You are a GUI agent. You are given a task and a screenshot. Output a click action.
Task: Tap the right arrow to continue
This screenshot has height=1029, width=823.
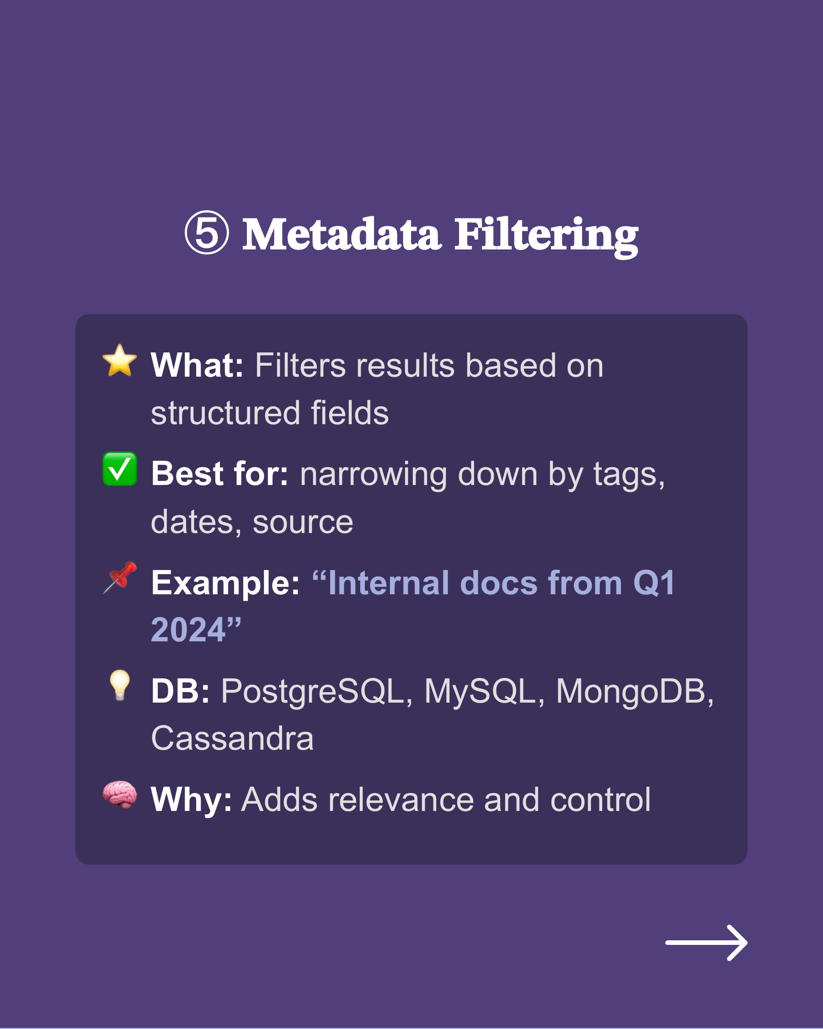(x=706, y=943)
